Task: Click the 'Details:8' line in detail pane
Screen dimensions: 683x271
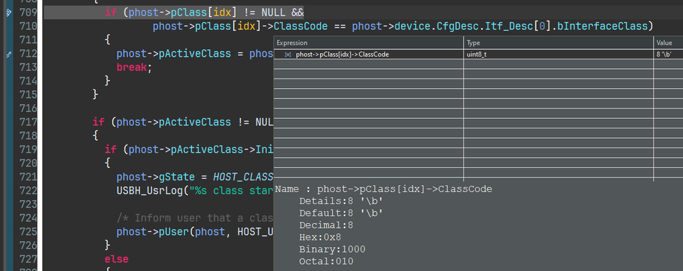Action: (x=341, y=201)
